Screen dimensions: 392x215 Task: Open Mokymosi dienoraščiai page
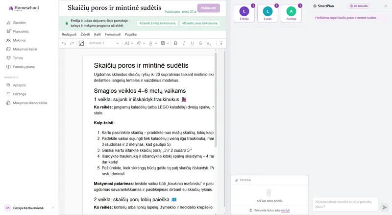(30, 103)
